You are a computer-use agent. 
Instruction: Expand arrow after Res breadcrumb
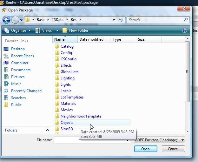pyautogui.click(x=80, y=20)
